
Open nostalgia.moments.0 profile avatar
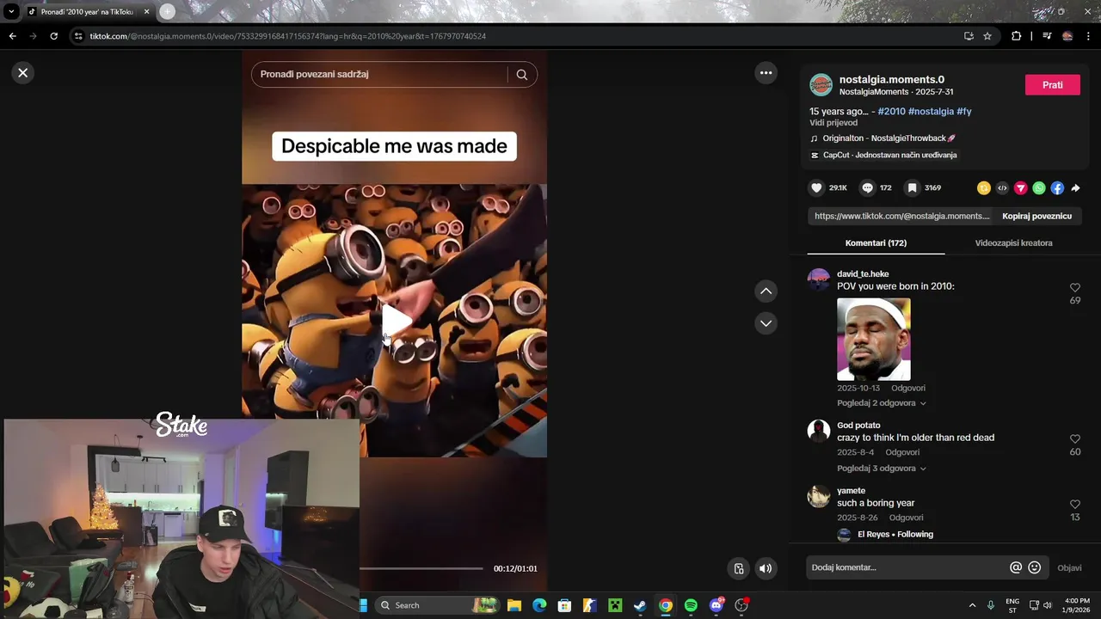(x=821, y=85)
